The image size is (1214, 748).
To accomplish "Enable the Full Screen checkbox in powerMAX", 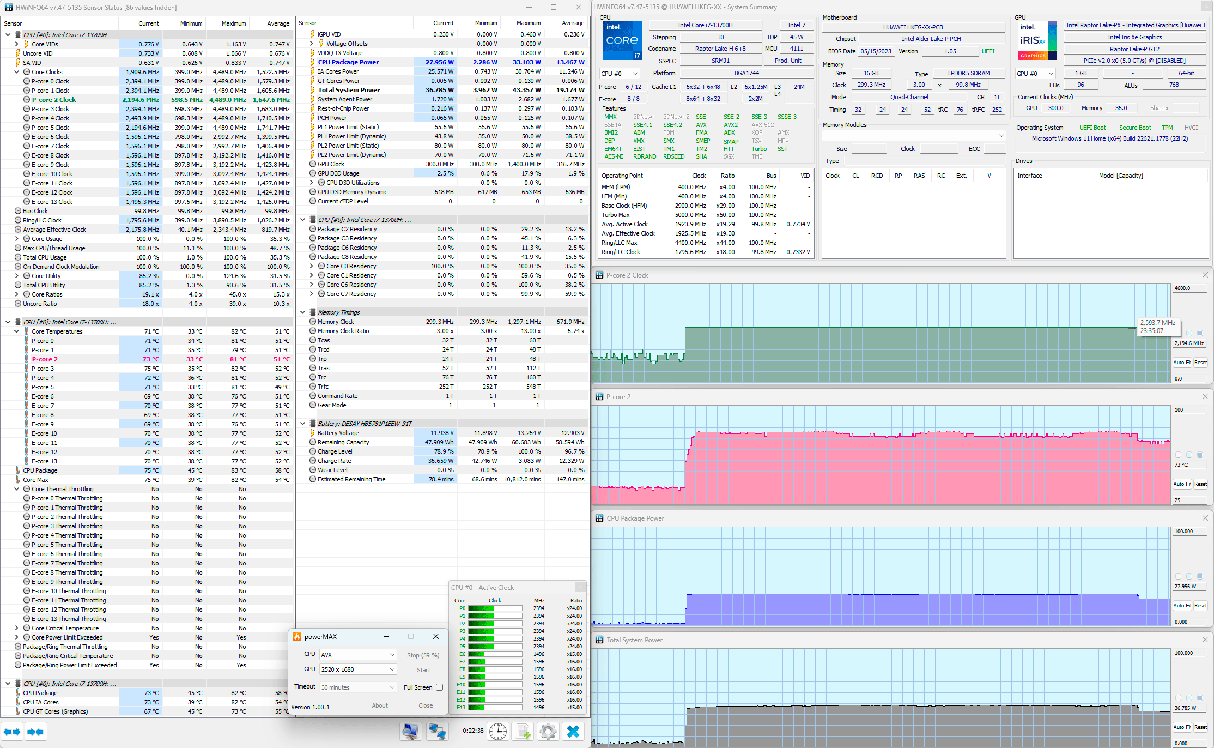I will pos(439,687).
